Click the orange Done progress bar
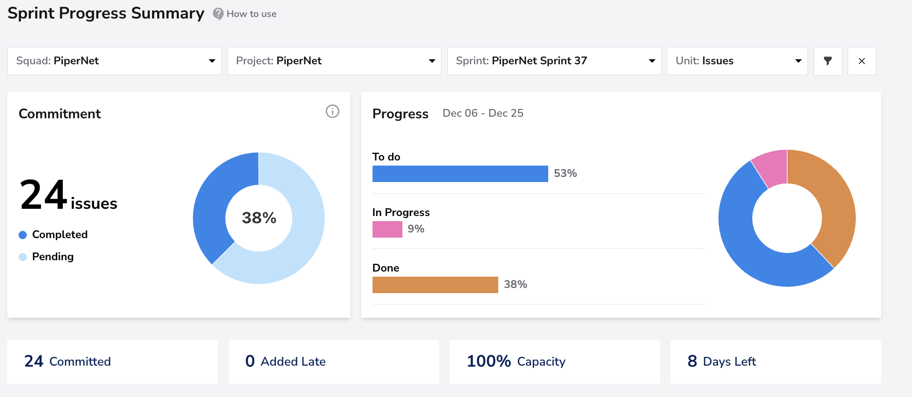The height and width of the screenshot is (397, 912). (x=435, y=285)
